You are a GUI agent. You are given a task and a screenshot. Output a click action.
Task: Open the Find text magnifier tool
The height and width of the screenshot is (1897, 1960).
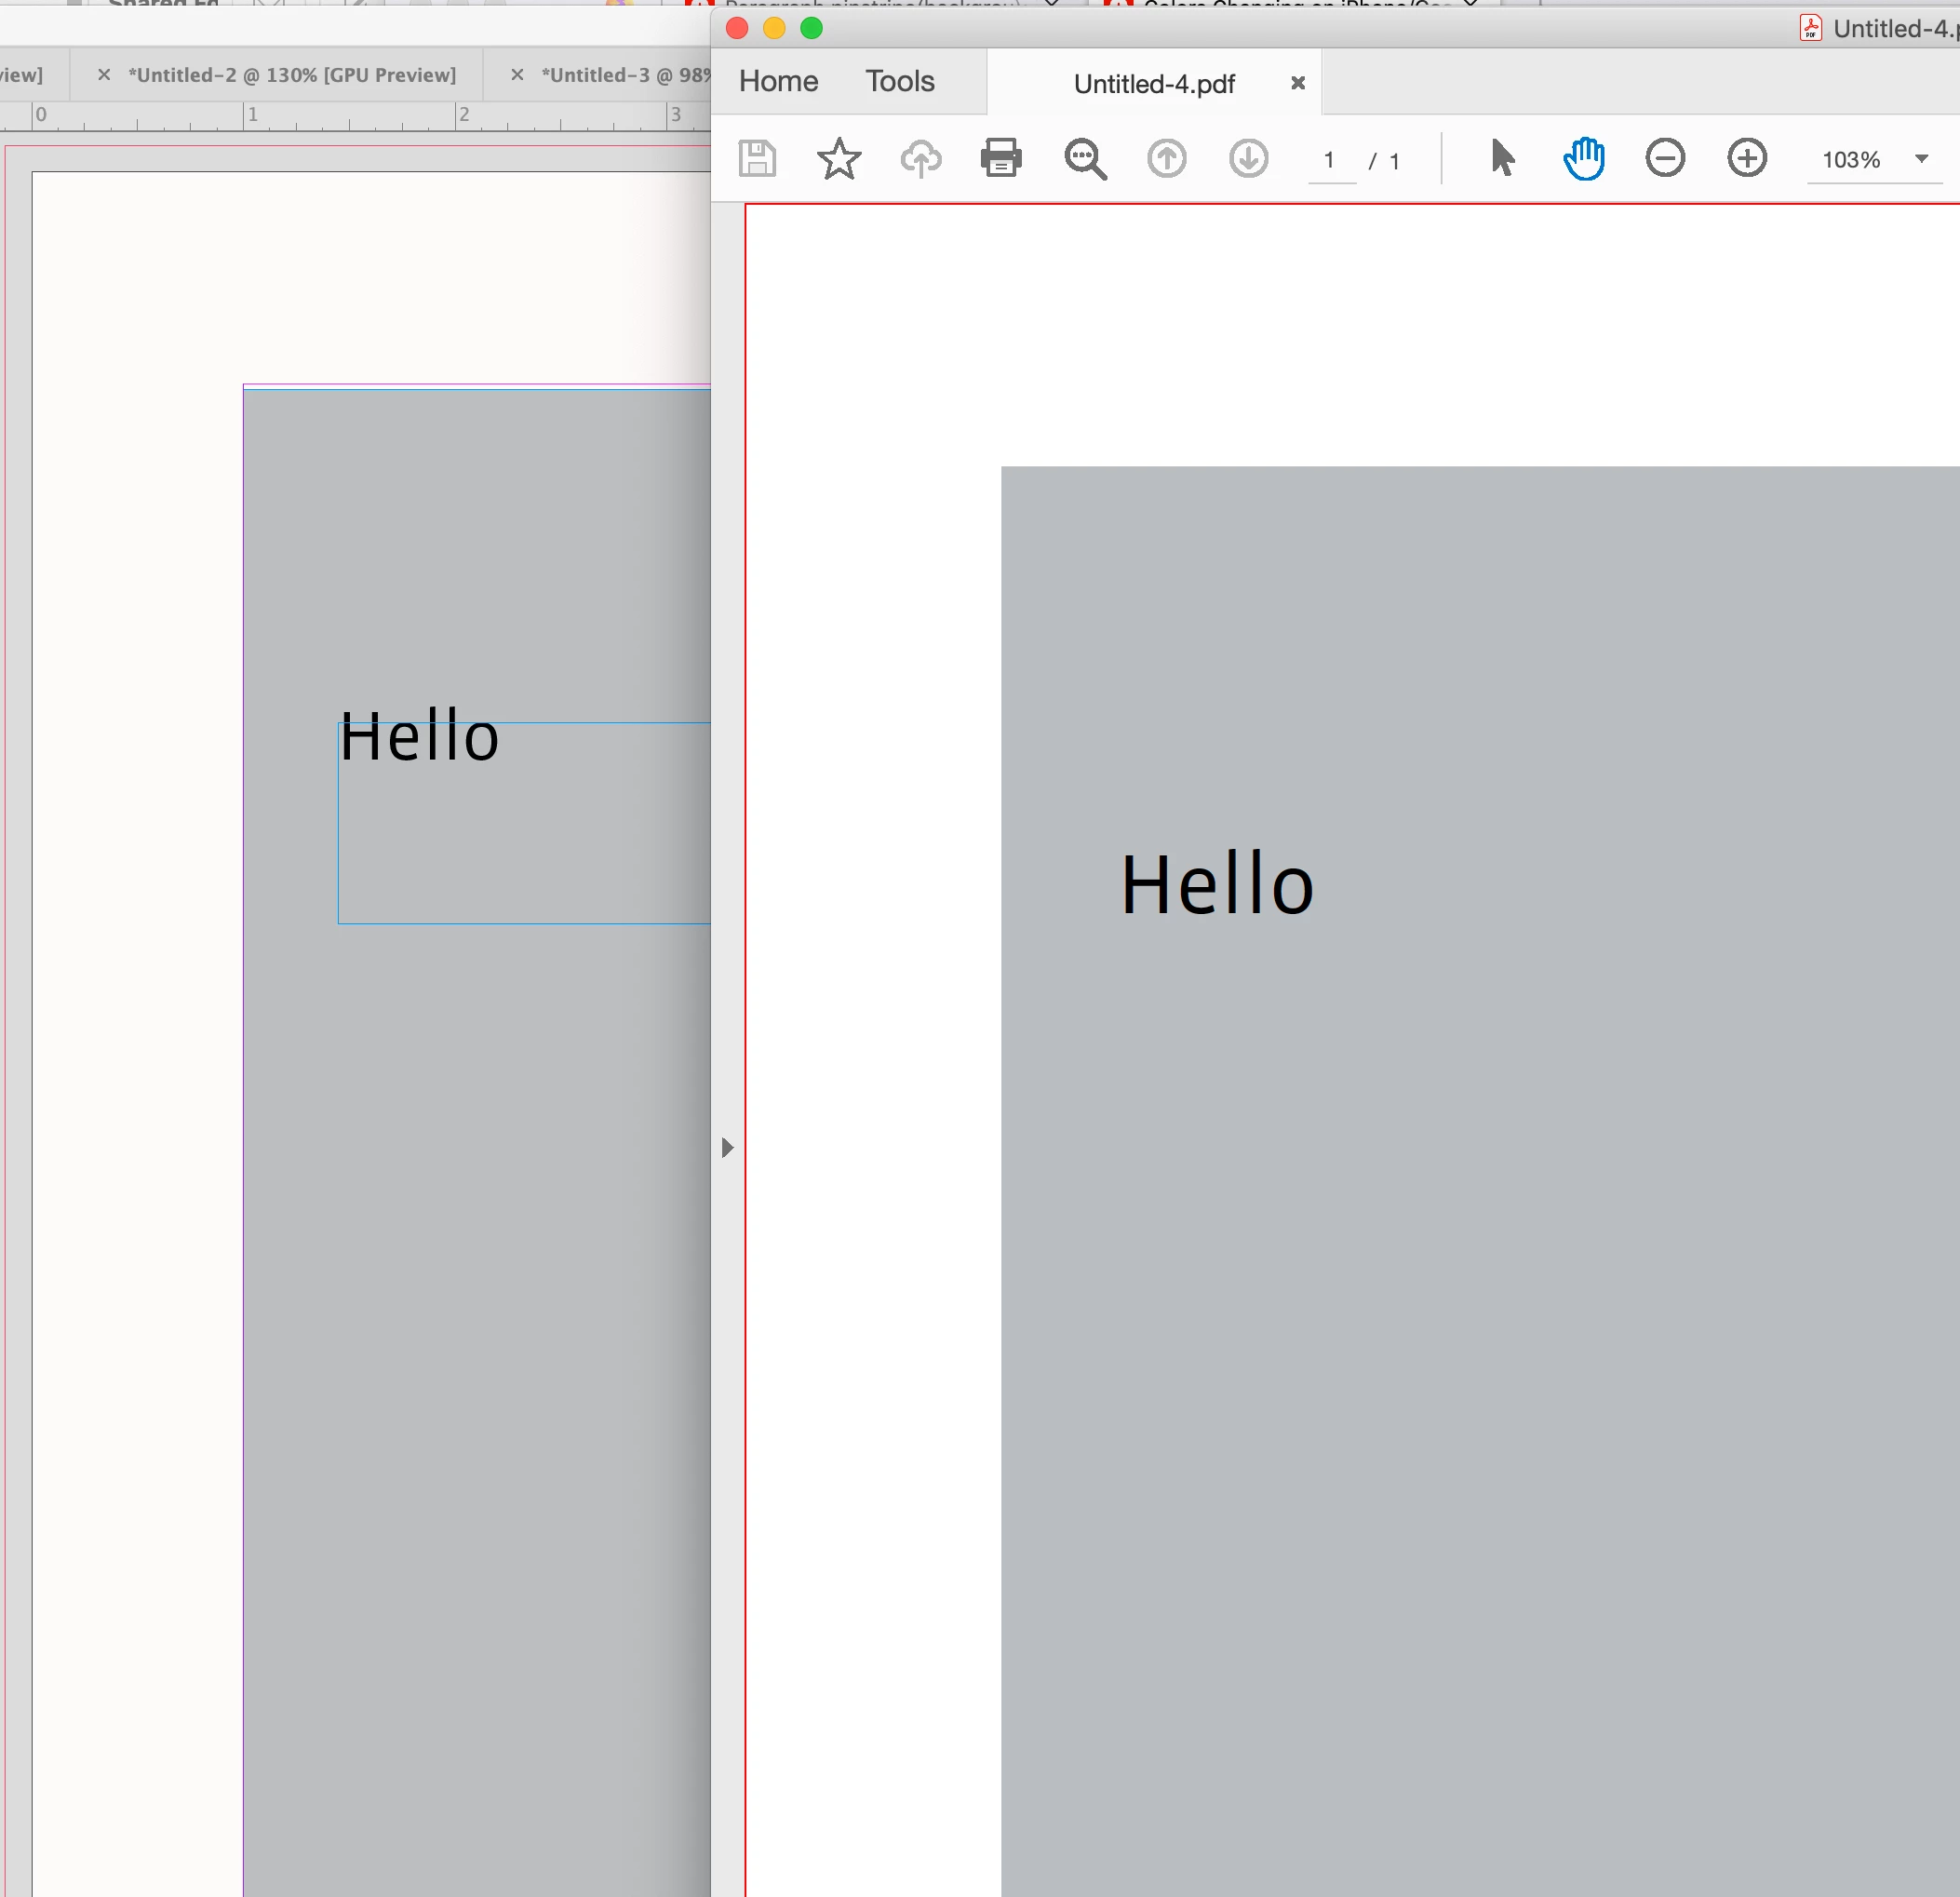pyautogui.click(x=1085, y=159)
